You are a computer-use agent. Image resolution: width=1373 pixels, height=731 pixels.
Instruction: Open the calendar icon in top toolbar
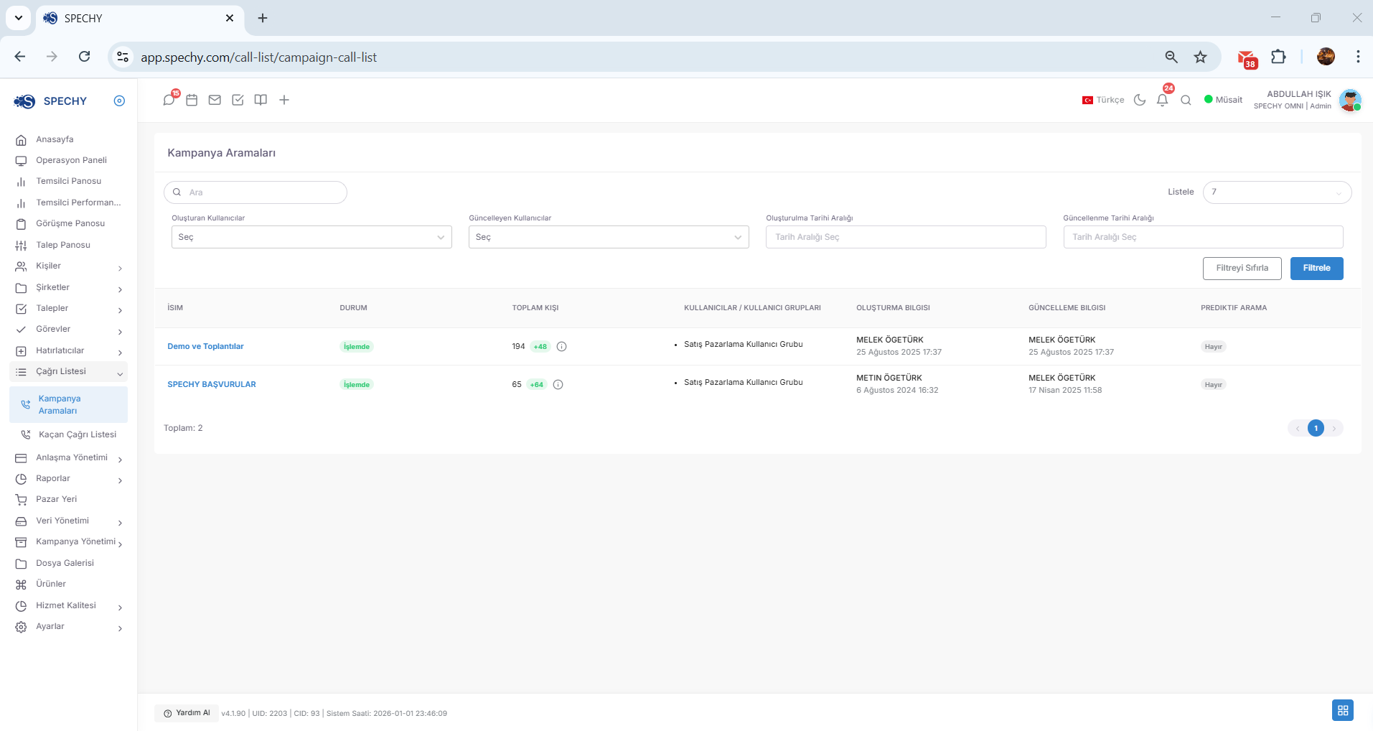tap(192, 100)
